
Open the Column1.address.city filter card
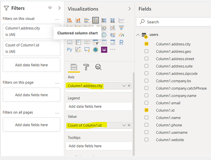[31, 31]
